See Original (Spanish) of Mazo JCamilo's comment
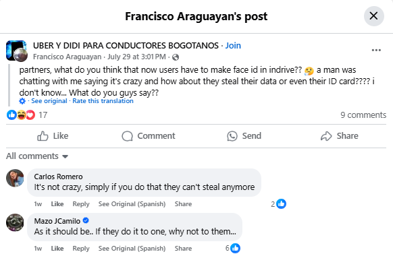Image resolution: width=393 pixels, height=254 pixels. pyautogui.click(x=132, y=249)
